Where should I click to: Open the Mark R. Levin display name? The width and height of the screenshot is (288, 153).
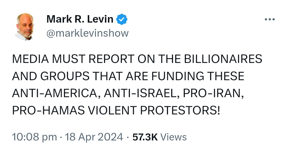pyautogui.click(x=80, y=19)
